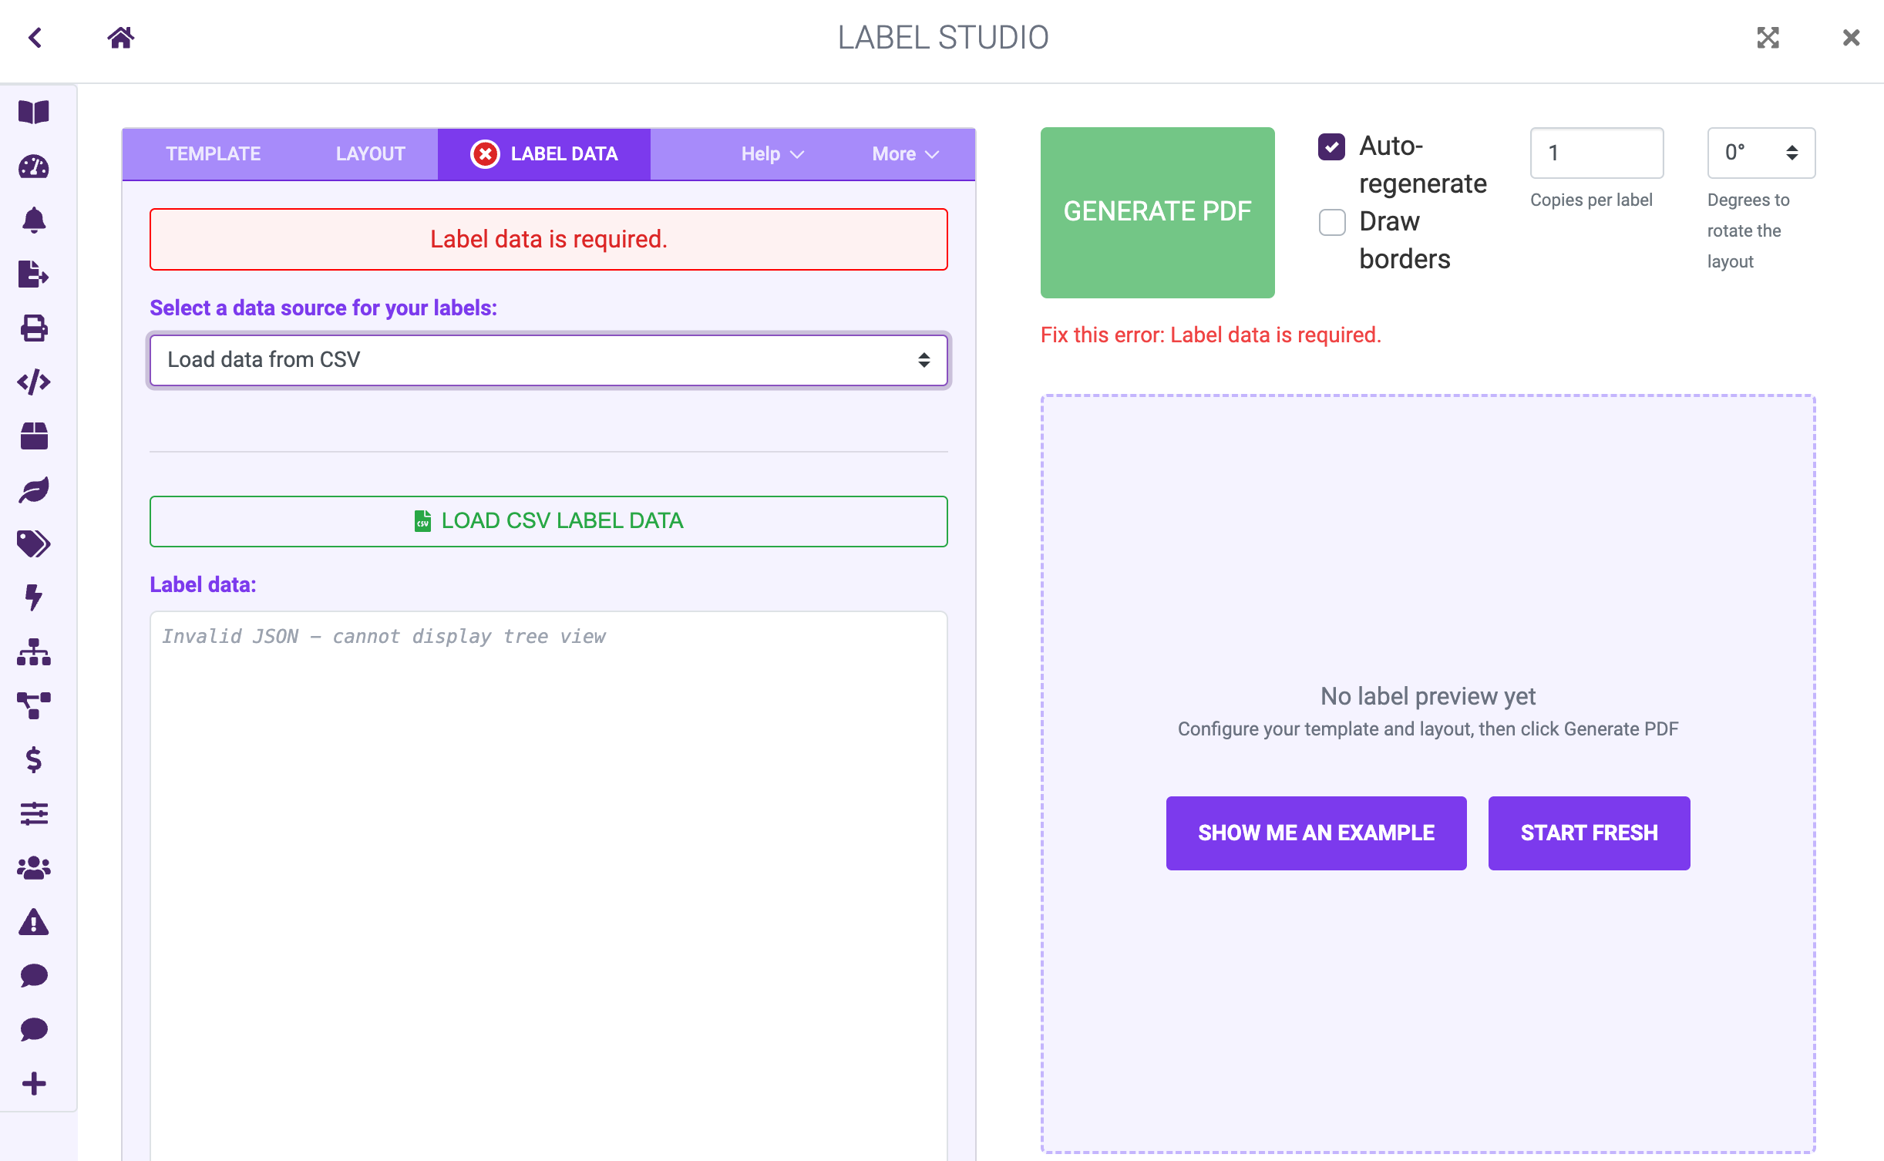The image size is (1884, 1161).
Task: Open the degrees rotation dropdown
Action: 1761,153
